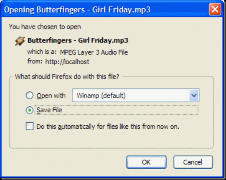
Task: Select the Save File radio button
Action: 29,110
